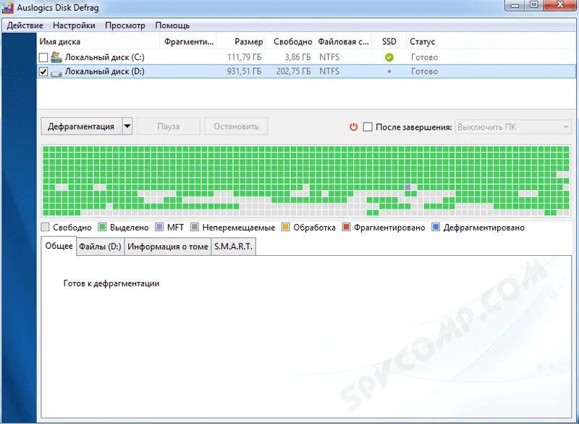Sort by the Фрагменти... column header

pos(188,41)
